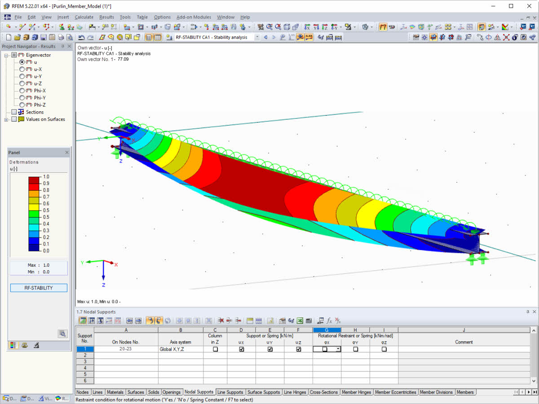Uncheck the uZ support checkbox
539x404 pixels.
(x=299, y=349)
